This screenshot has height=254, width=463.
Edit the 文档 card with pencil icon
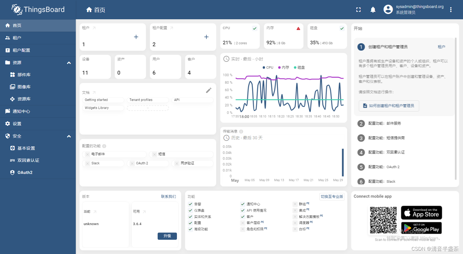209,90
